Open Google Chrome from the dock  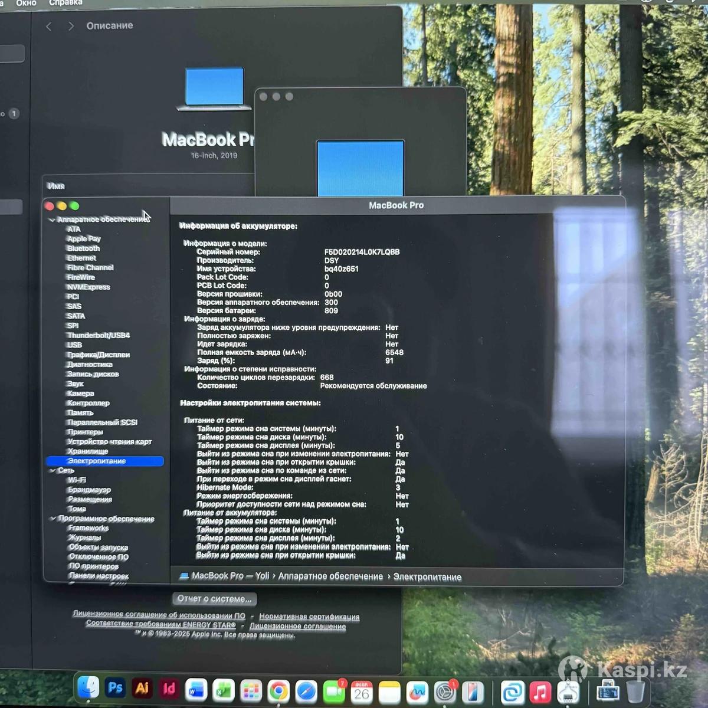(x=278, y=691)
